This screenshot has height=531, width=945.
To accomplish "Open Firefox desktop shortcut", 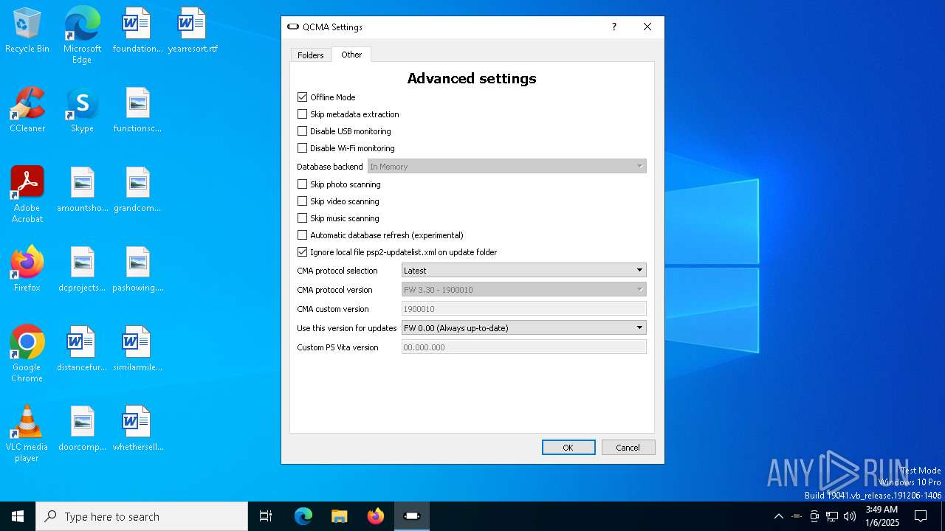I will coord(27,269).
